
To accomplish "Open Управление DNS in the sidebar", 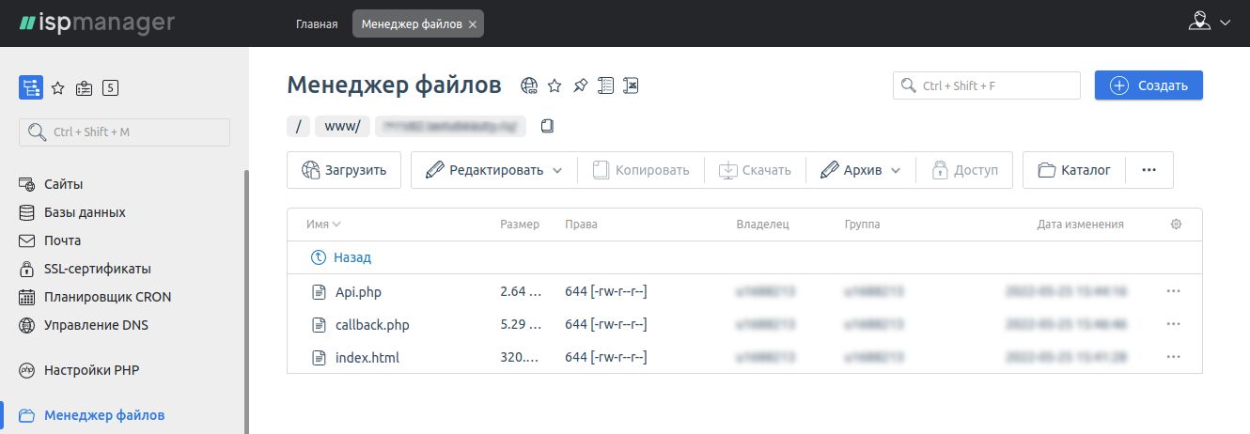I will point(96,325).
